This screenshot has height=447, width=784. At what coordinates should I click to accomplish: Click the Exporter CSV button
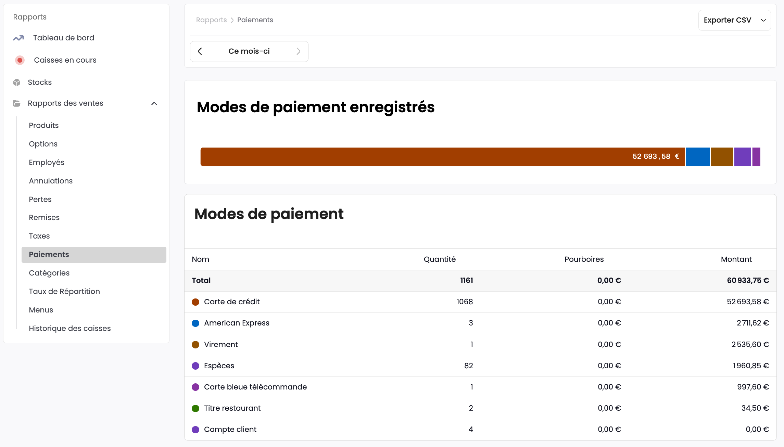727,20
